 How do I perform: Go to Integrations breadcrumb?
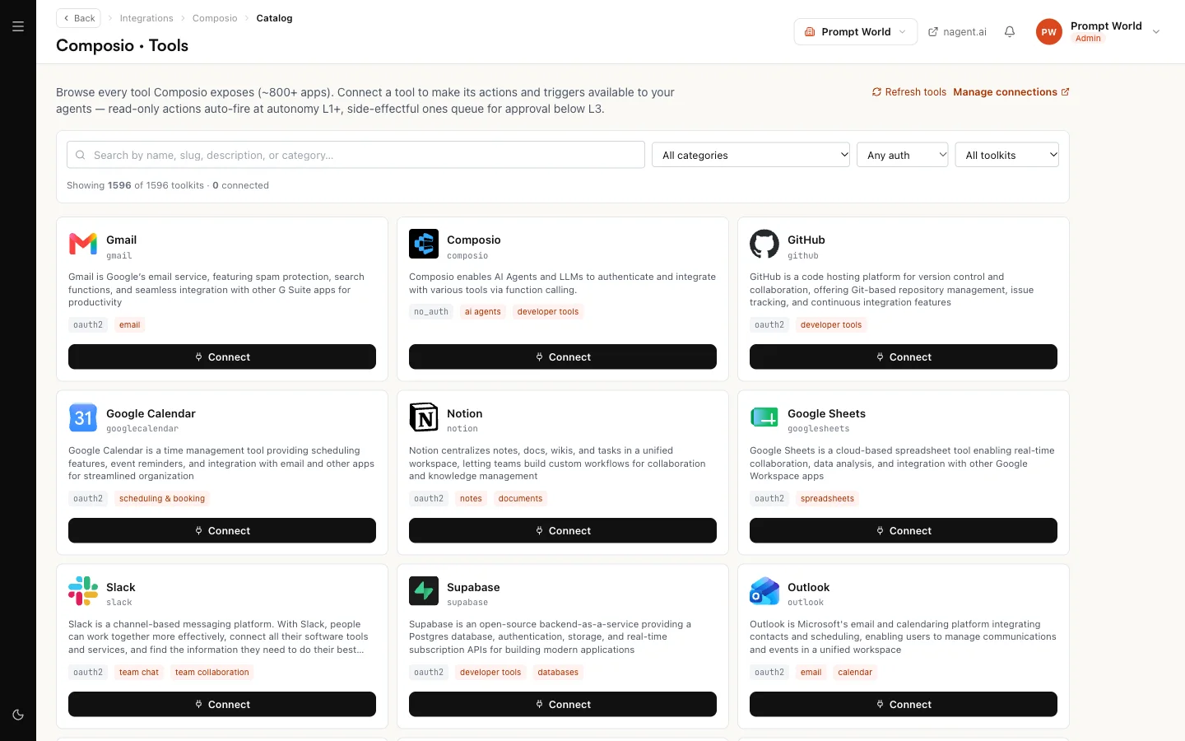tap(146, 18)
